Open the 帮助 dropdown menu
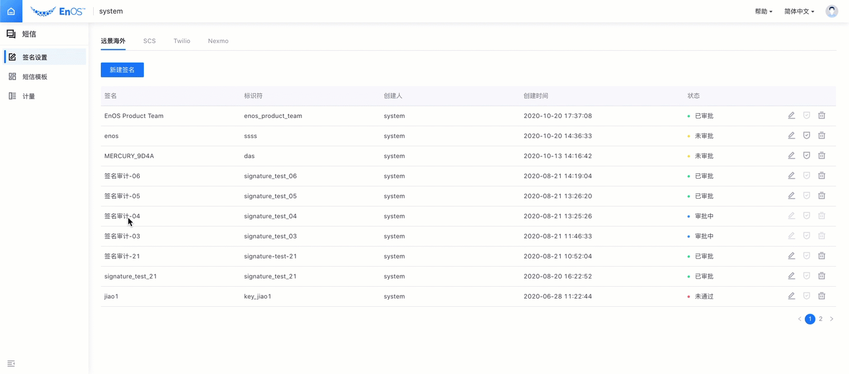 [x=764, y=11]
